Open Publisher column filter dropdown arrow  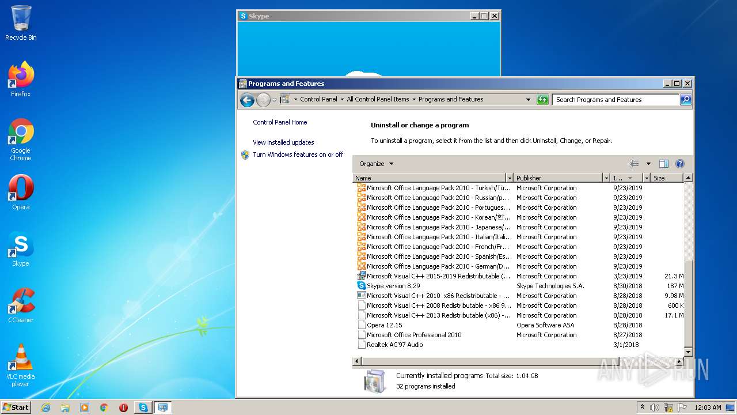(x=606, y=178)
